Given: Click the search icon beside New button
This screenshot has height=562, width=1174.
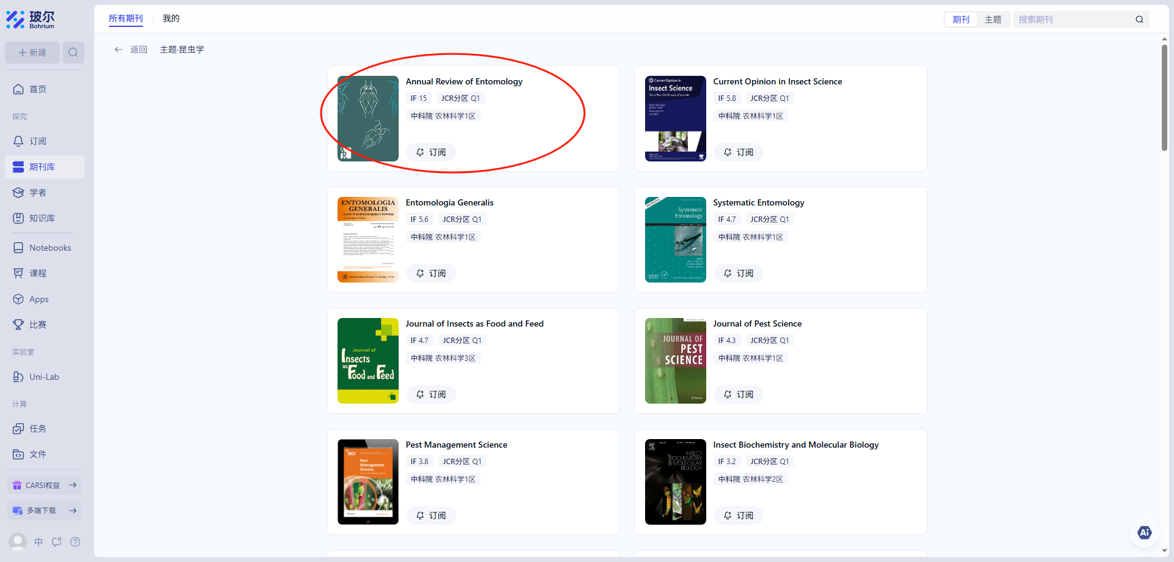Looking at the screenshot, I should pyautogui.click(x=73, y=53).
